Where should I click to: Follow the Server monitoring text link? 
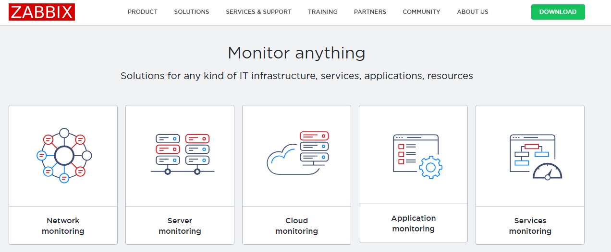click(180, 226)
